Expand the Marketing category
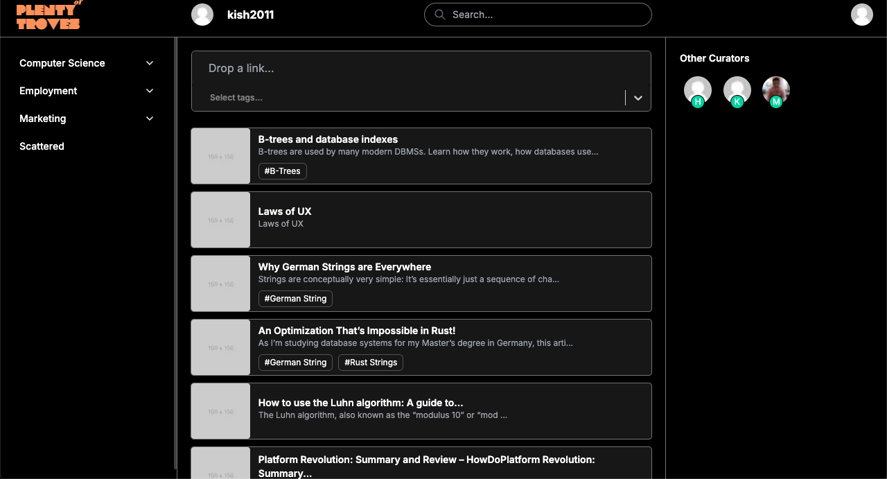887x479 pixels. coord(150,119)
